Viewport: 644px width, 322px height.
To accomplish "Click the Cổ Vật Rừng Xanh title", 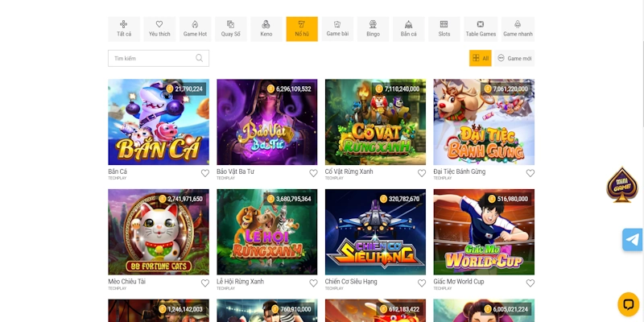I will pyautogui.click(x=349, y=171).
